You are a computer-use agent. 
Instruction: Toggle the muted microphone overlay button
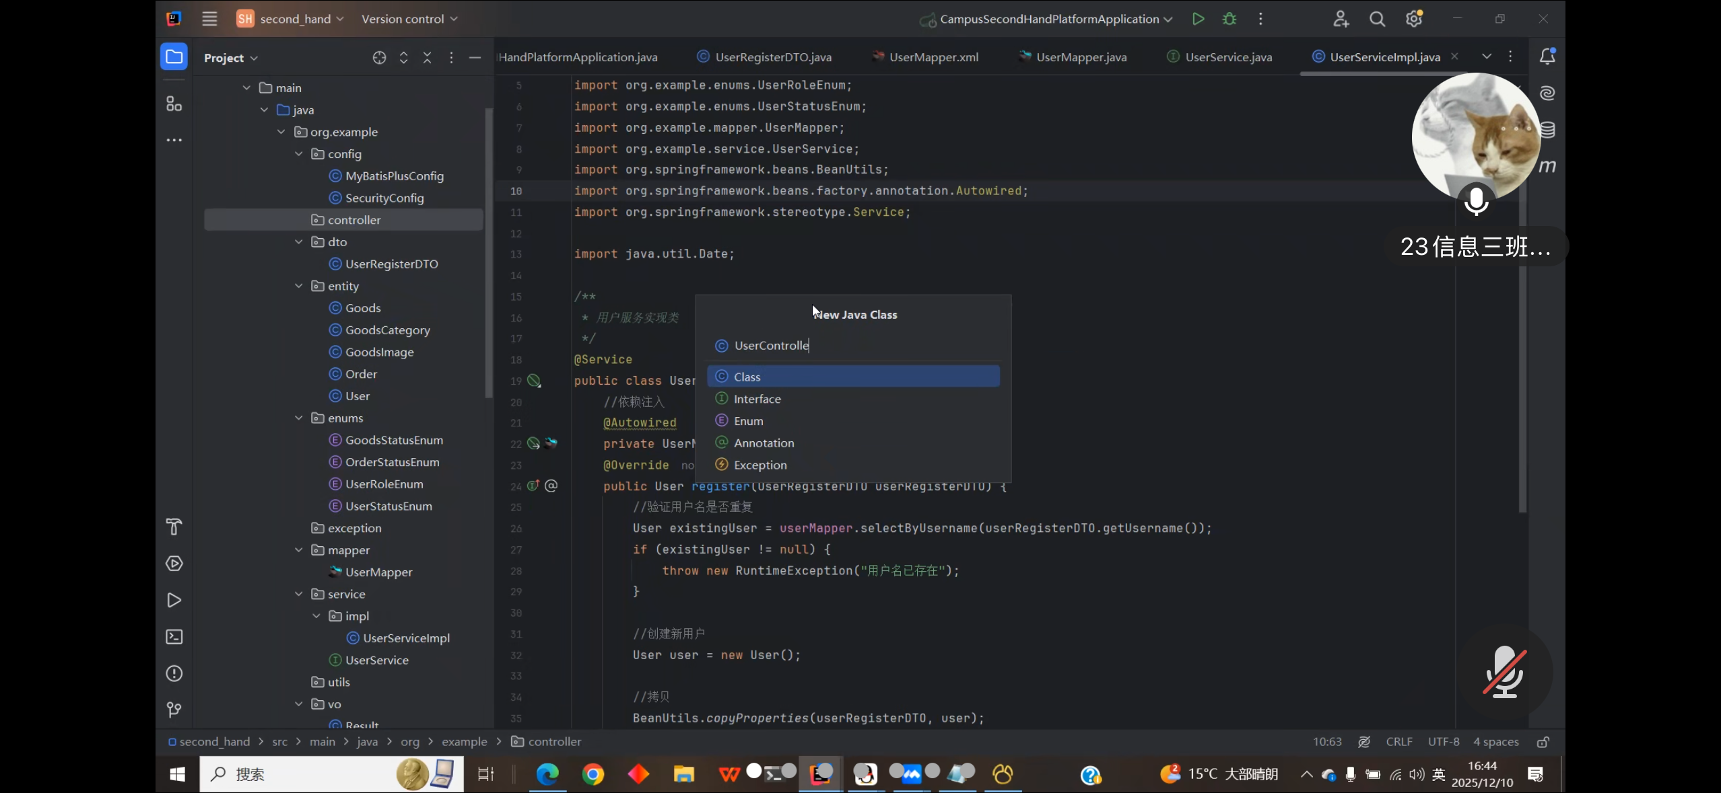point(1504,672)
